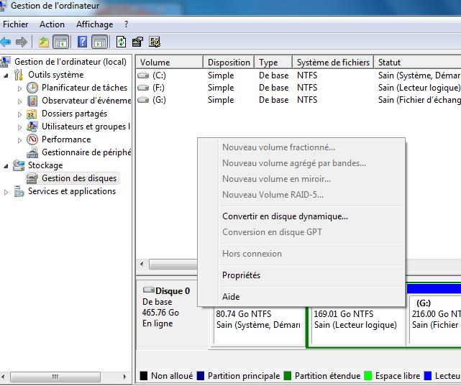Open the blue Help question mark icon
461x386 pixels.
pos(82,42)
